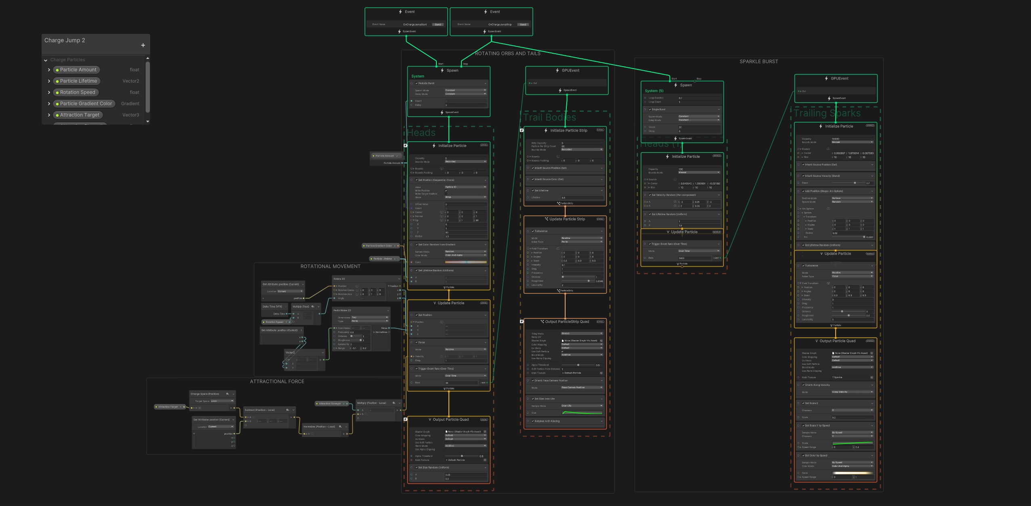1031x506 pixels.
Task: Adjust Alpha Threshold slider in Output Particle Quad
Action: (x=462, y=456)
